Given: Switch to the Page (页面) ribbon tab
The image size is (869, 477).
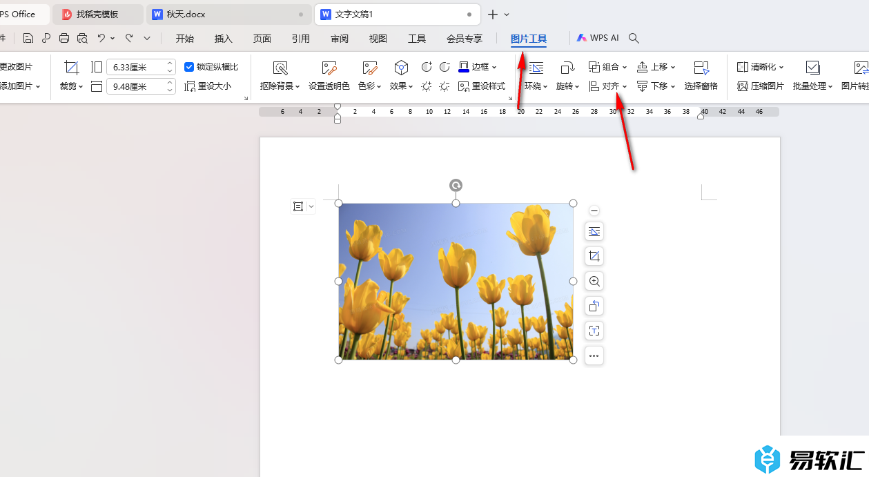Looking at the screenshot, I should [x=262, y=39].
